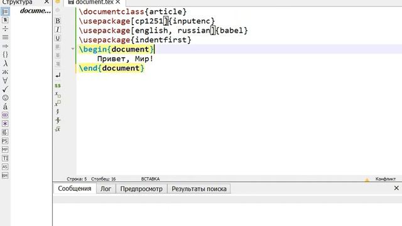Open the asterisk all-symbols panel

(5, 124)
